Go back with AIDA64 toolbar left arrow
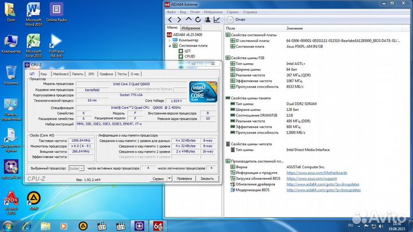Viewport: 413px width, 232px height. [x=170, y=20]
